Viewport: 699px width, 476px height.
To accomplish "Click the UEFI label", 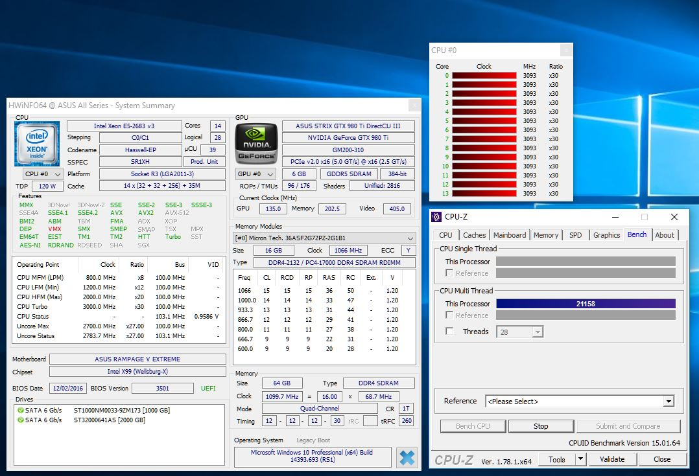I will point(208,389).
